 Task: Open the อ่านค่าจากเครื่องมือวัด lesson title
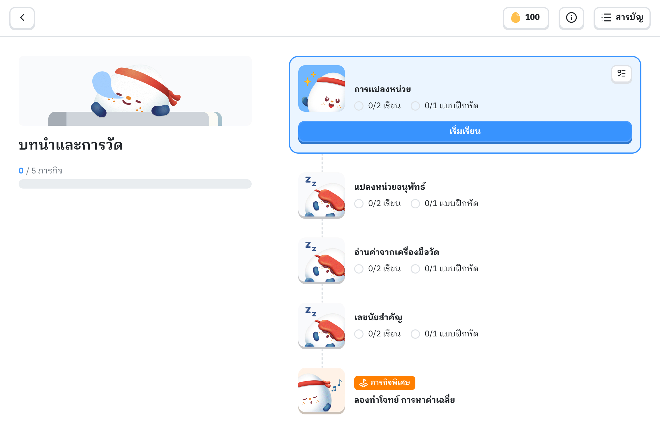tap(396, 252)
